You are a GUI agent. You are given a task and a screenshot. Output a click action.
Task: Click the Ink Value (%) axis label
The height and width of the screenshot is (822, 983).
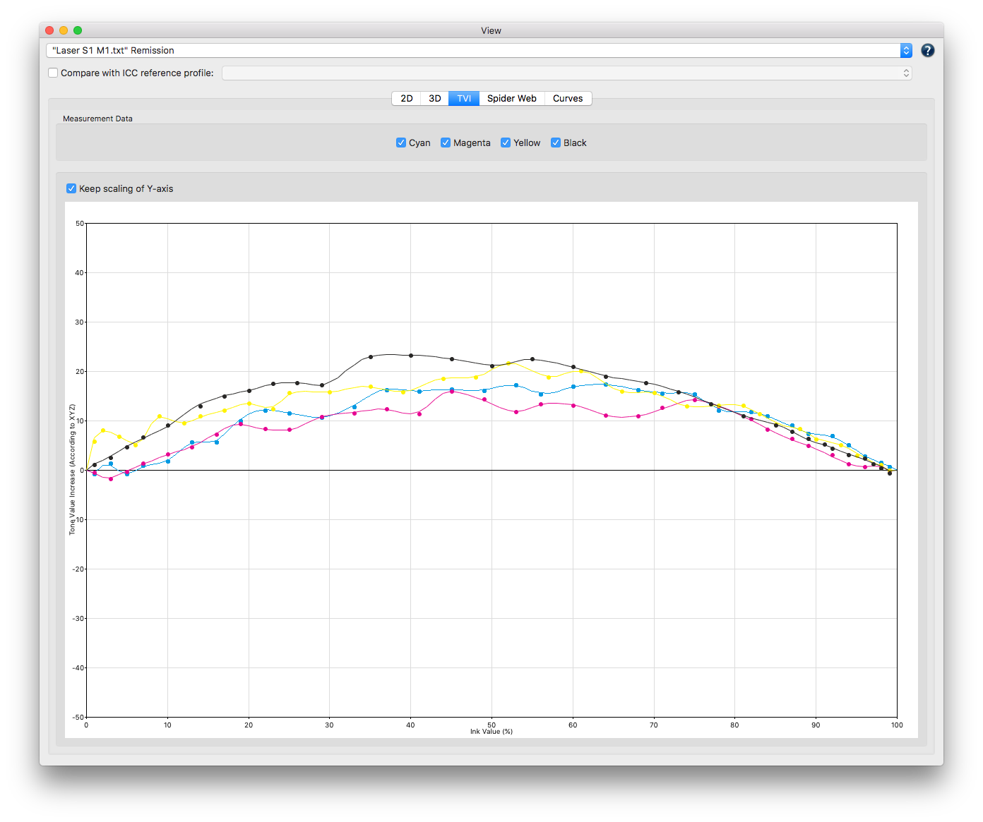point(491,732)
